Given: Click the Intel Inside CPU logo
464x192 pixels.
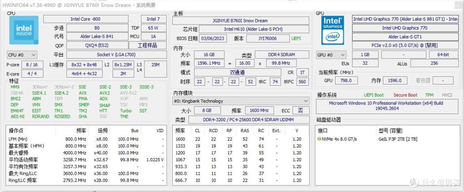Looking at the screenshot, I should [x=24, y=30].
